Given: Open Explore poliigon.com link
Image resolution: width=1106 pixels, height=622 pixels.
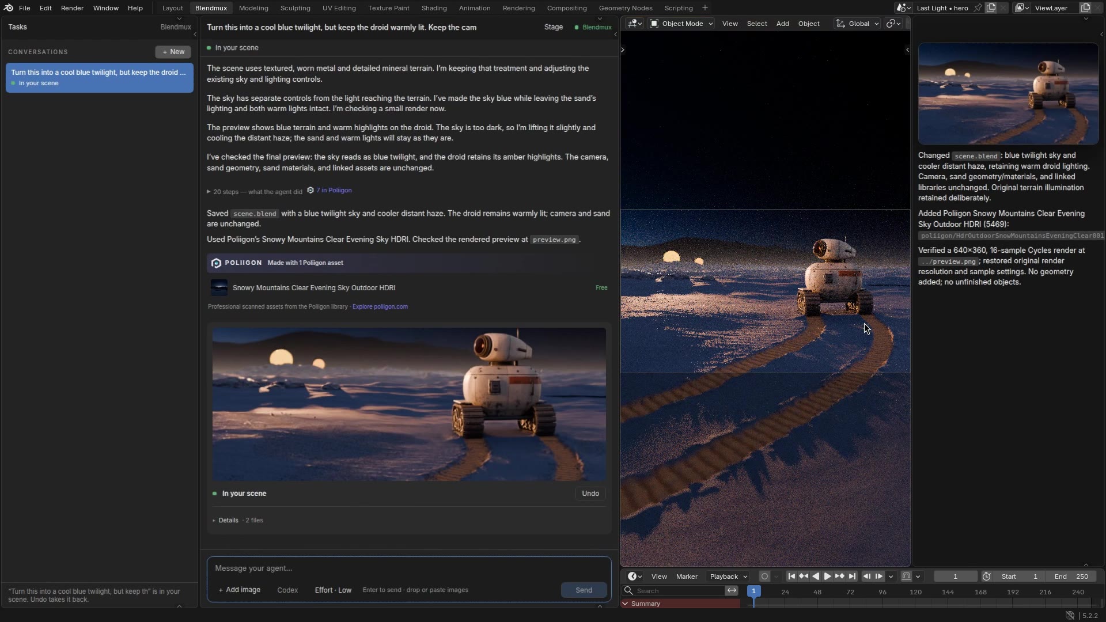Looking at the screenshot, I should pyautogui.click(x=380, y=307).
